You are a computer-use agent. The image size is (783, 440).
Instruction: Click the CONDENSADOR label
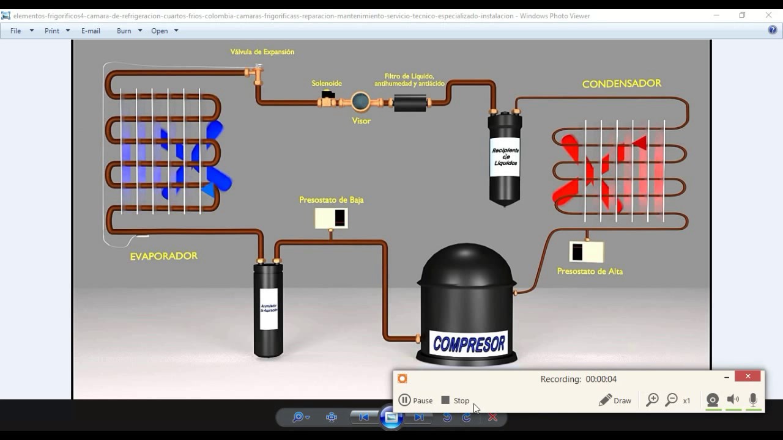(622, 84)
